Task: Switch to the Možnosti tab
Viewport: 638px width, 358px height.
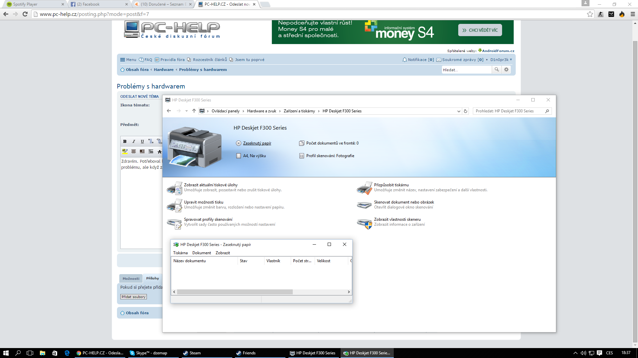Action: [131, 278]
